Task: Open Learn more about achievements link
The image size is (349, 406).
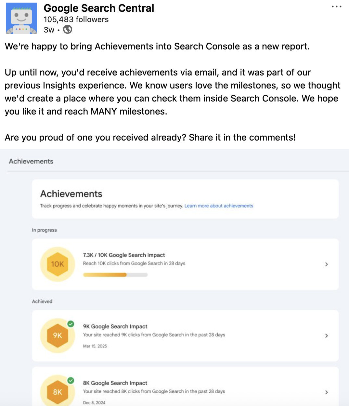Action: (x=219, y=206)
